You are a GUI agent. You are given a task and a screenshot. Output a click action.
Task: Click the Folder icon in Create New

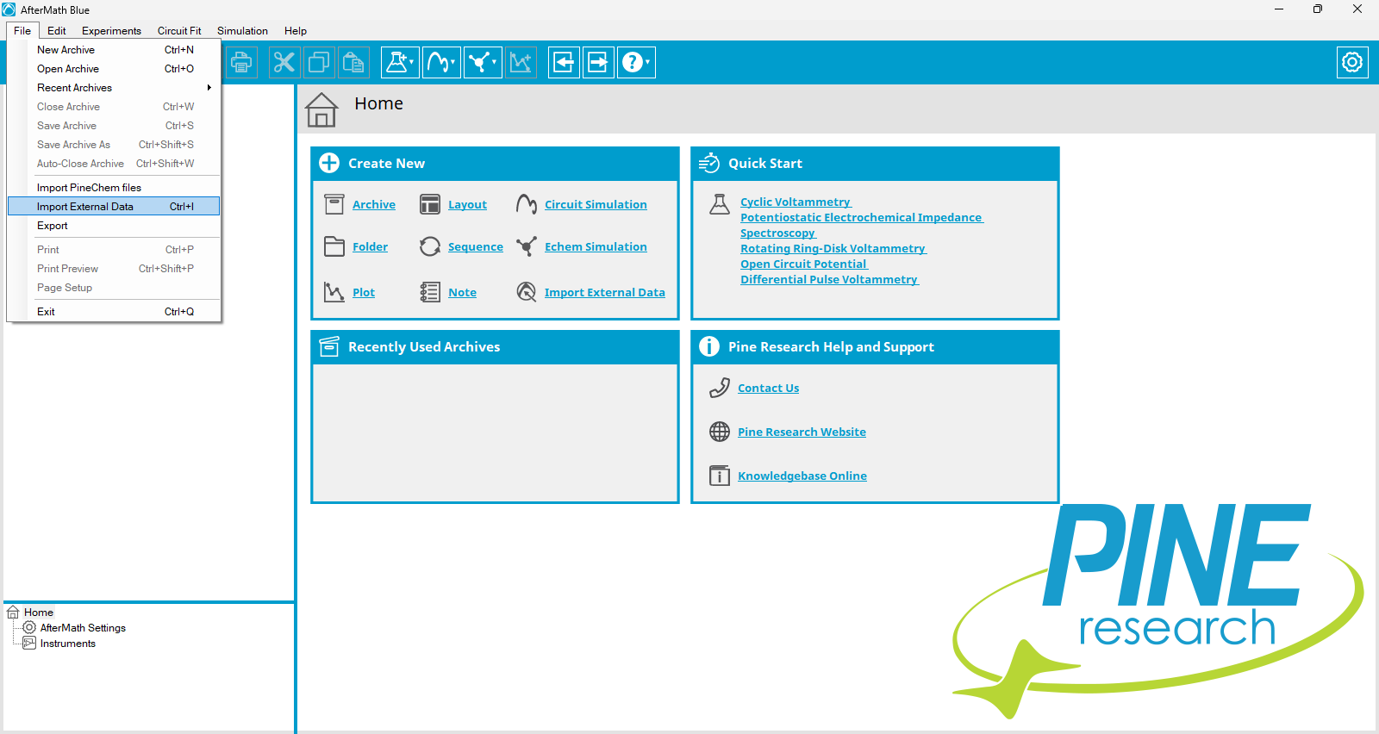pos(334,246)
